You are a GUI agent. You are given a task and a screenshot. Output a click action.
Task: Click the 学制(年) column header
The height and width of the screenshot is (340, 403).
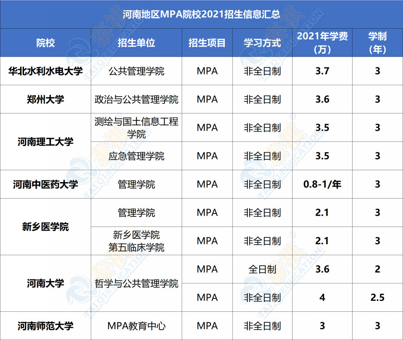377,43
